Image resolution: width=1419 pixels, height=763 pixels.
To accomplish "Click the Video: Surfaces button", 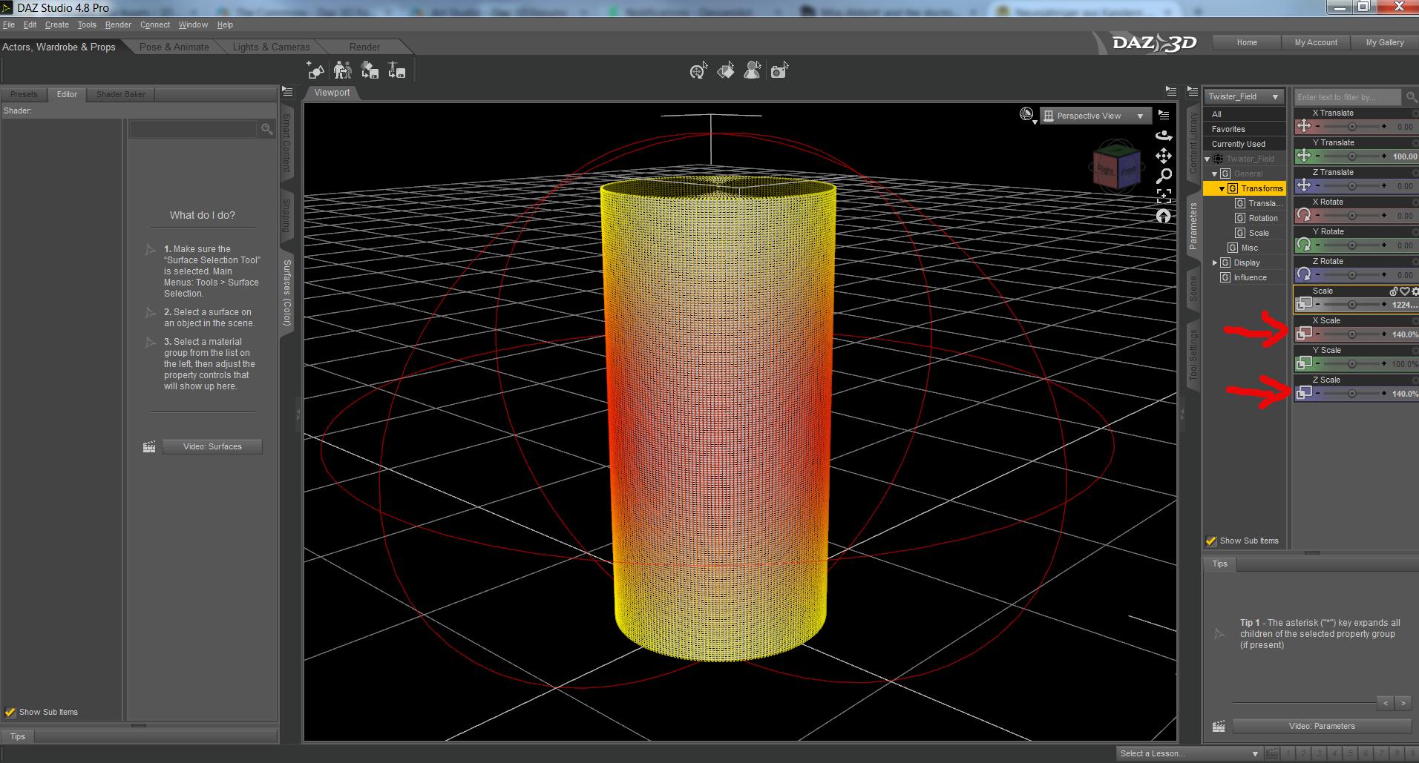I will [x=212, y=446].
